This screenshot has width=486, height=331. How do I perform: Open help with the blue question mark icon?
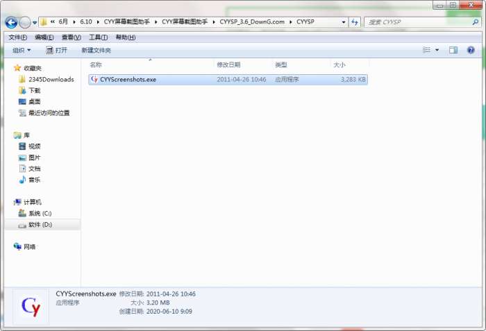tap(471, 50)
